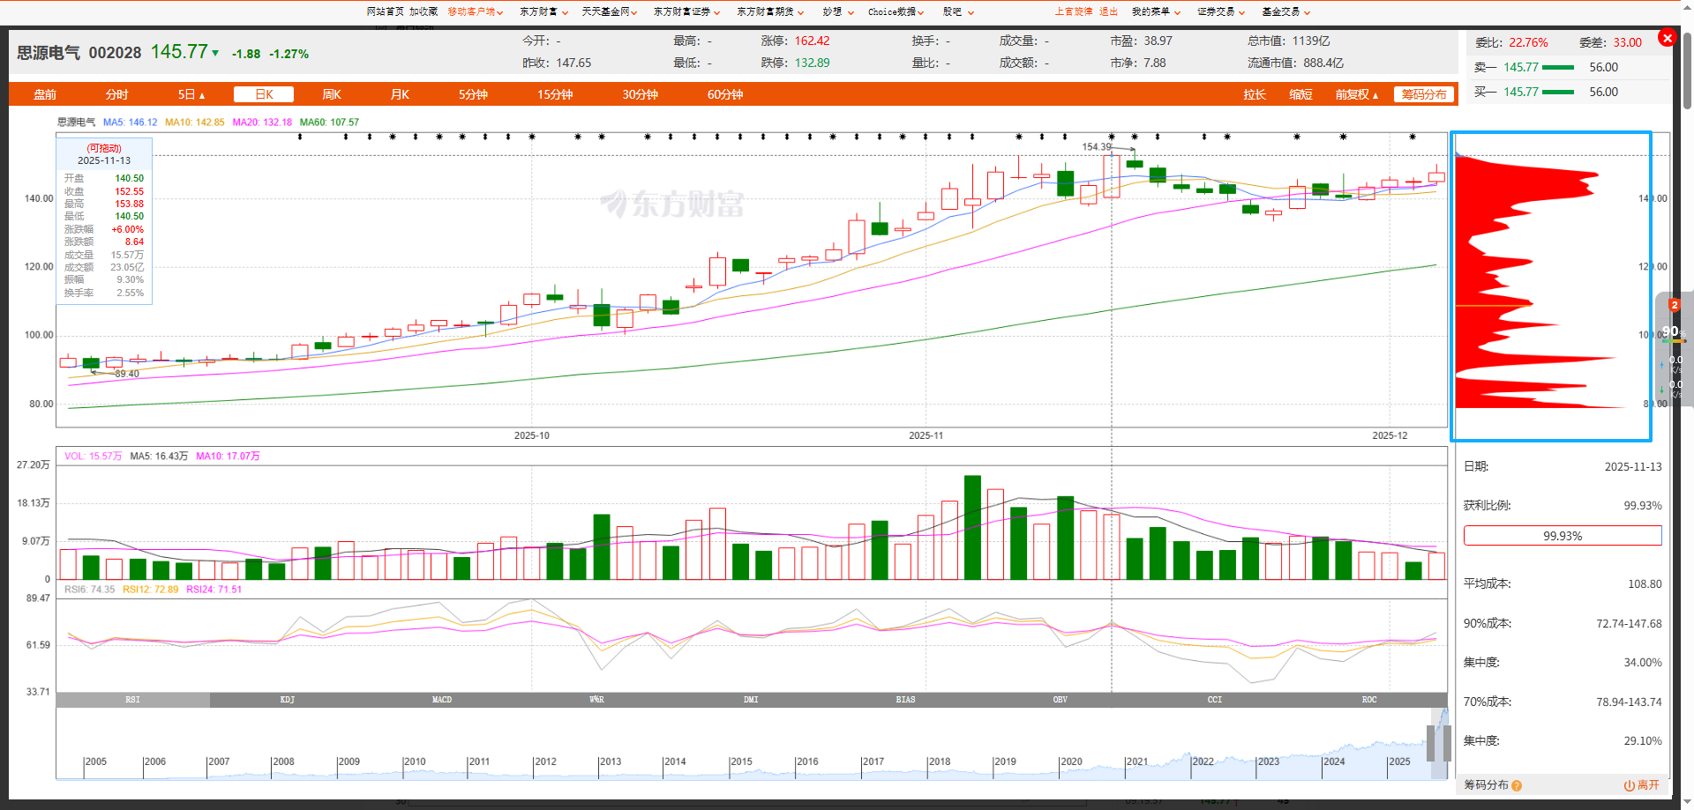Click the 90%成本 range 72.74-147.68
Viewport: 1694px width, 810px height.
click(1629, 624)
